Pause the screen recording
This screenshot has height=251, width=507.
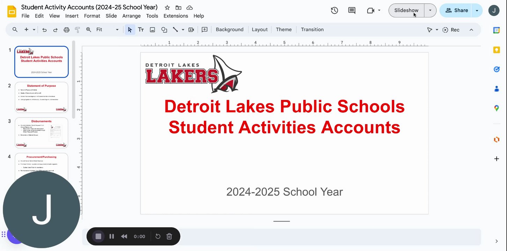[112, 236]
